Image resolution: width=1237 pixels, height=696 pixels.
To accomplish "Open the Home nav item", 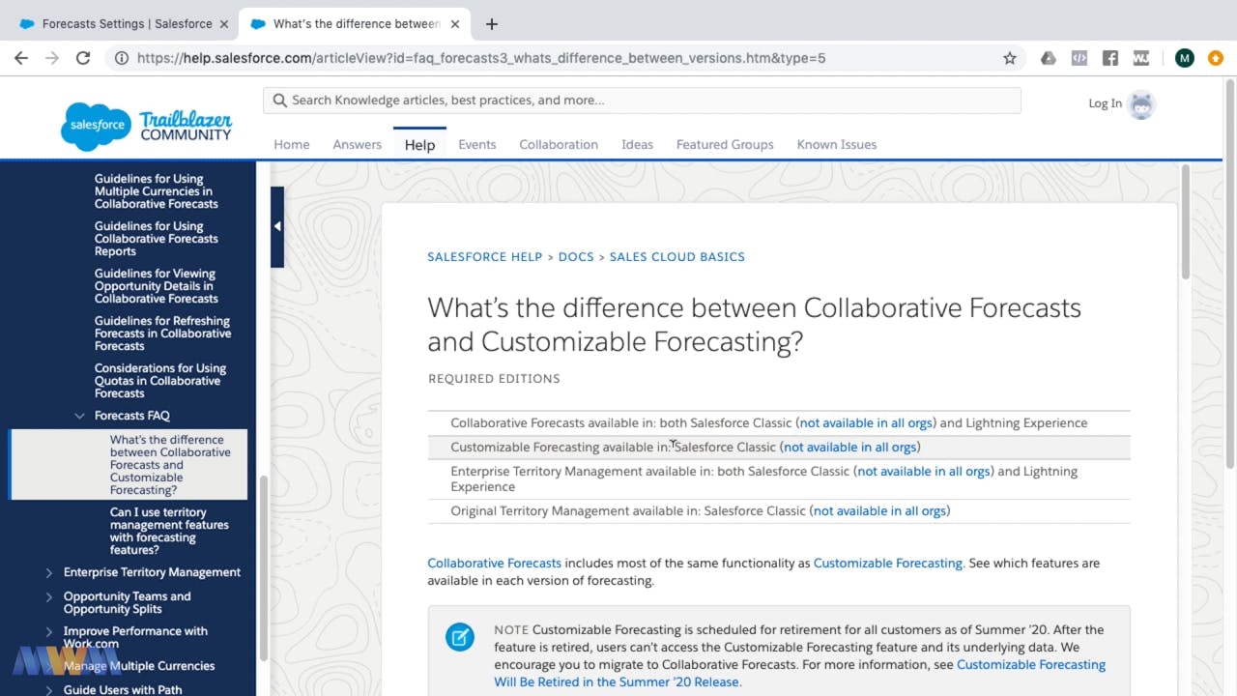I will pos(292,144).
